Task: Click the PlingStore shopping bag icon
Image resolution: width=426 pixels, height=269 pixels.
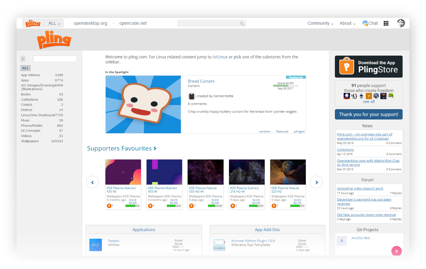Action: (x=346, y=66)
